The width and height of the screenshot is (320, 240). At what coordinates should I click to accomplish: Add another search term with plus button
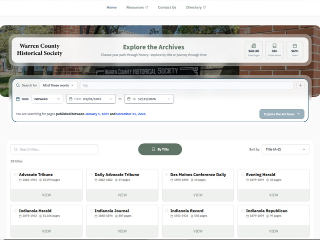tap(300, 85)
